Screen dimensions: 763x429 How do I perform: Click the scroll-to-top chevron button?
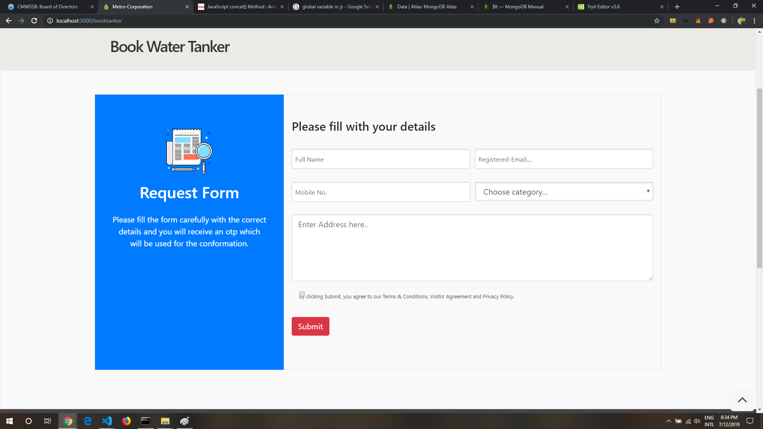click(742, 400)
